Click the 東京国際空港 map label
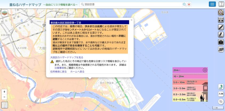The width and height of the screenshot is (225, 111). pyautogui.click(x=107, y=83)
